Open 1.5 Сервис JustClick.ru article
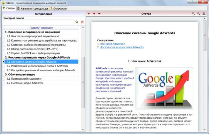Viewport: 209px width, 134px height. [x=41, y=53]
